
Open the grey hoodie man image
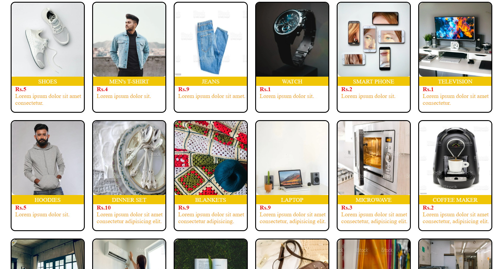pos(48,158)
